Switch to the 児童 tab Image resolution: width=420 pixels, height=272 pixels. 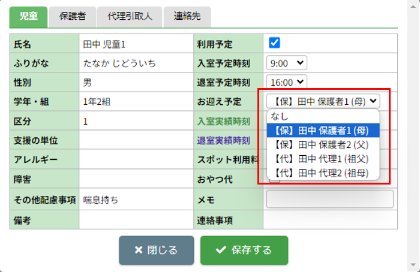click(x=28, y=16)
